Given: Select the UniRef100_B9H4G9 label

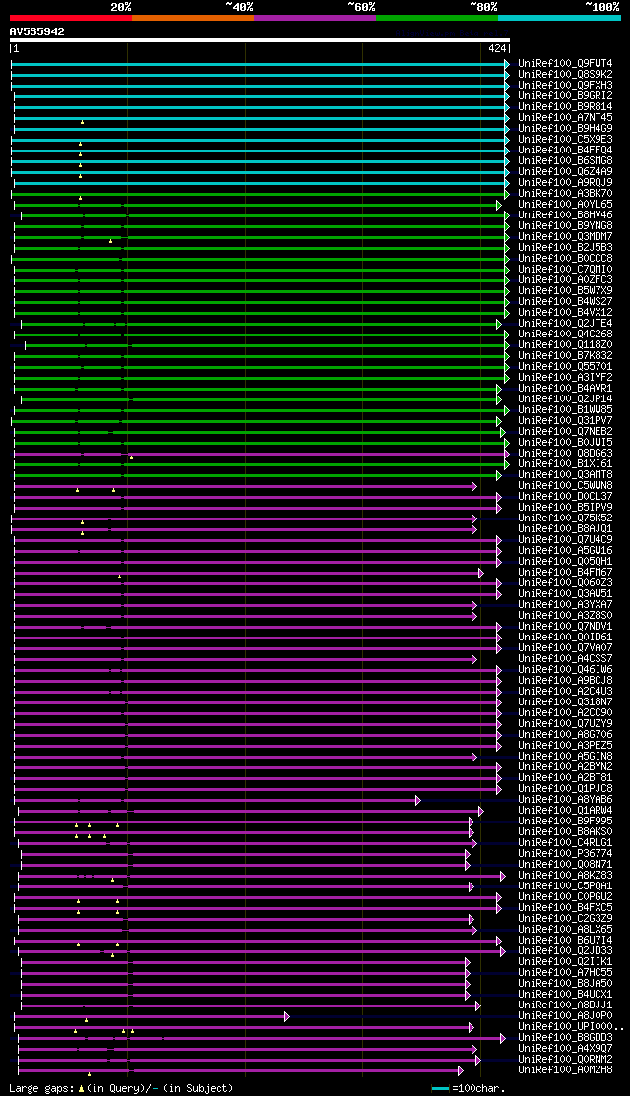Looking at the screenshot, I should 566,129.
